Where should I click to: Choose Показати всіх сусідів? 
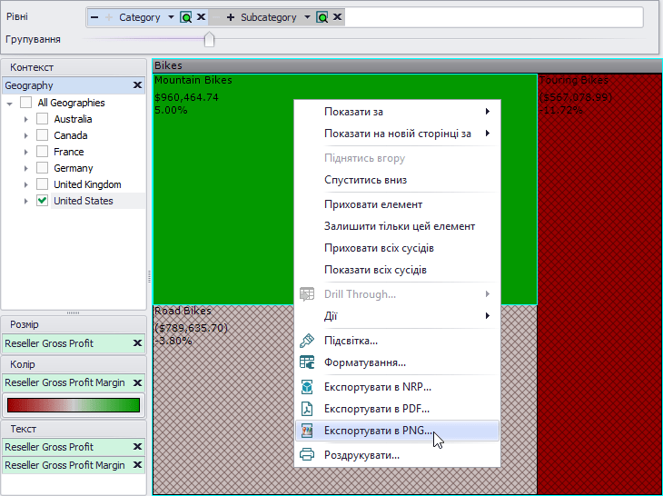point(398,270)
